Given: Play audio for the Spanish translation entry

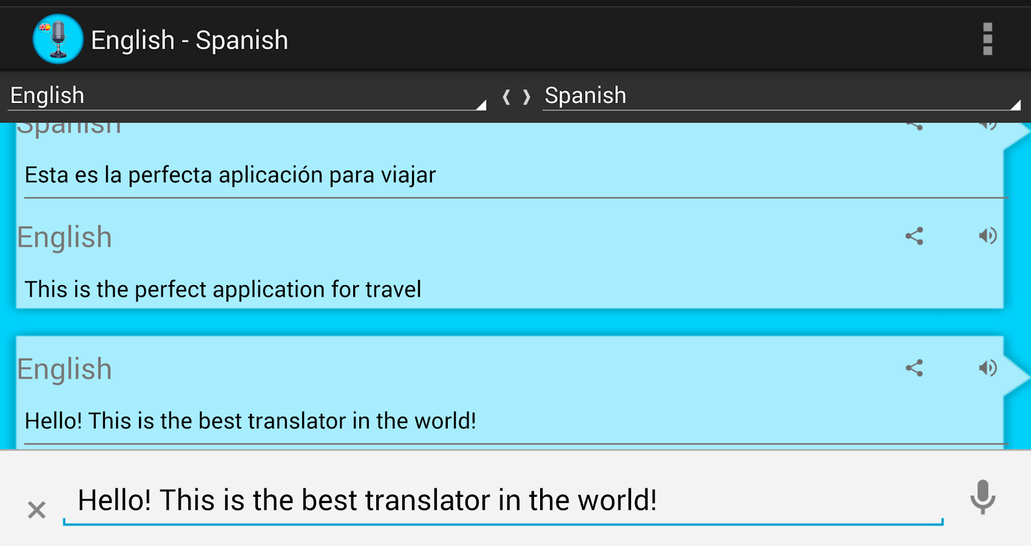Looking at the screenshot, I should click(x=987, y=126).
